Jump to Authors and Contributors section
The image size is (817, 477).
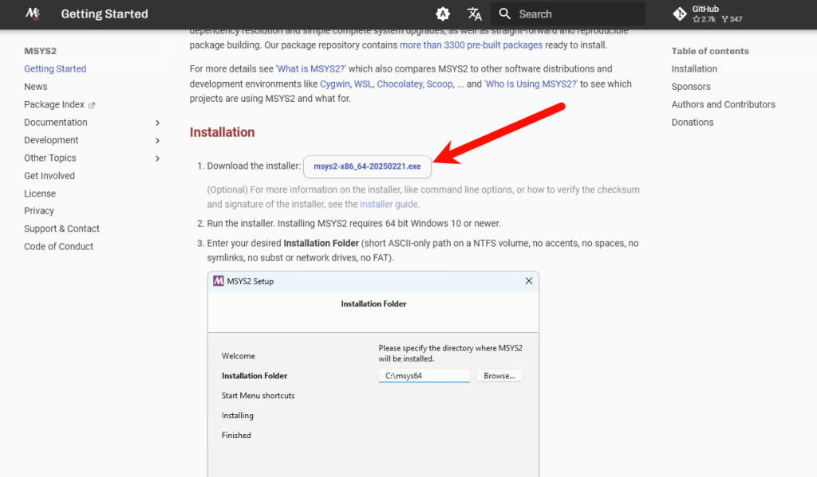point(723,104)
